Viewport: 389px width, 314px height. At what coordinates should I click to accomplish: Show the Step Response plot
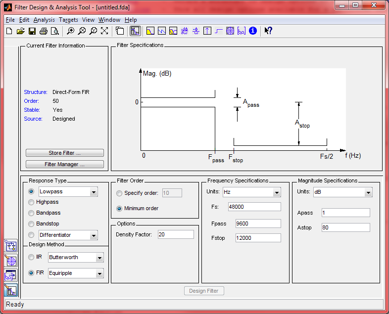(219, 31)
